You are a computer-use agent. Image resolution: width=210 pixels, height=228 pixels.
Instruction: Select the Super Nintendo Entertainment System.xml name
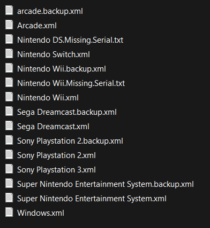tap(92, 199)
